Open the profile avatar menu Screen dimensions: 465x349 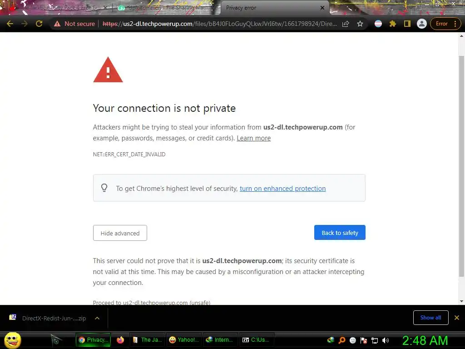(x=422, y=24)
